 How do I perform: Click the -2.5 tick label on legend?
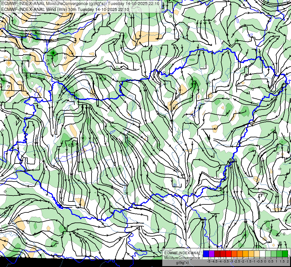coord(237,261)
